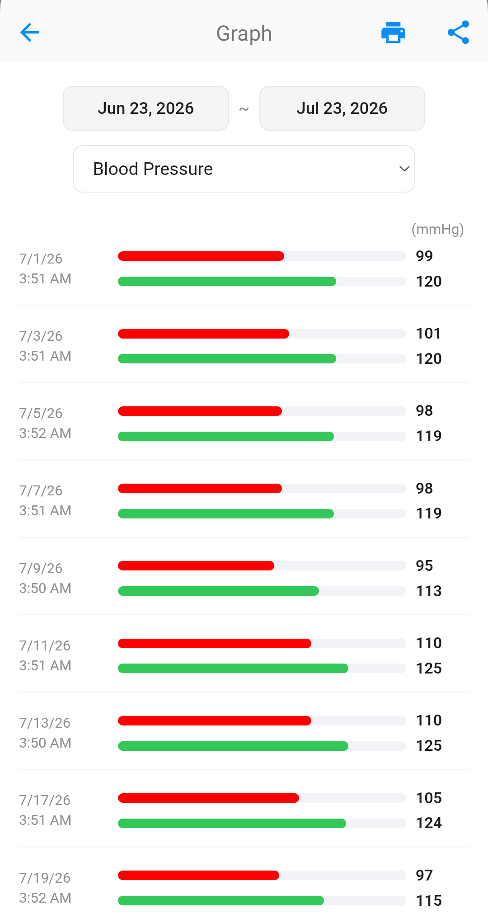
Task: Open the 7/19/26 3:52 AM reading
Action: coord(244,888)
